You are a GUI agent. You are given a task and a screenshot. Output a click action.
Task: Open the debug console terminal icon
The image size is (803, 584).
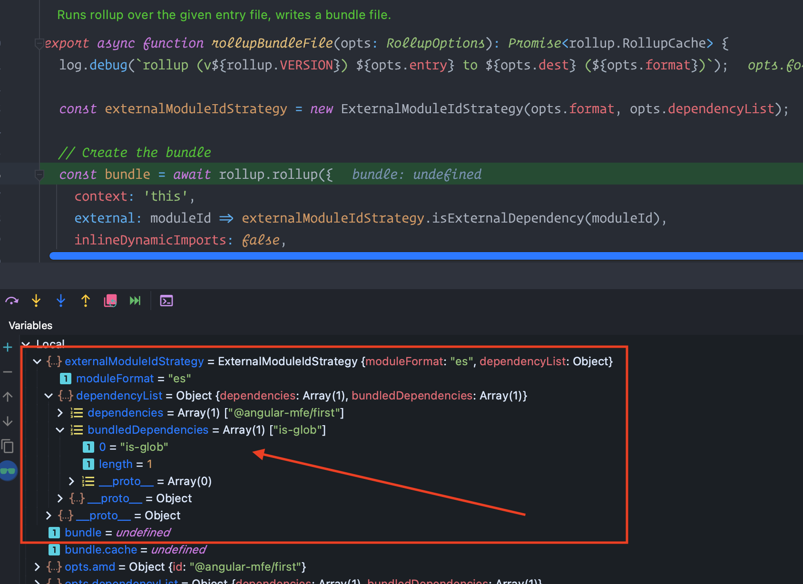click(166, 300)
